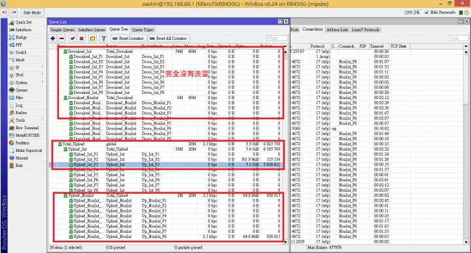Image resolution: width=471 pixels, height=253 pixels.
Task: Switch to Queue Types tab
Action: tap(143, 29)
